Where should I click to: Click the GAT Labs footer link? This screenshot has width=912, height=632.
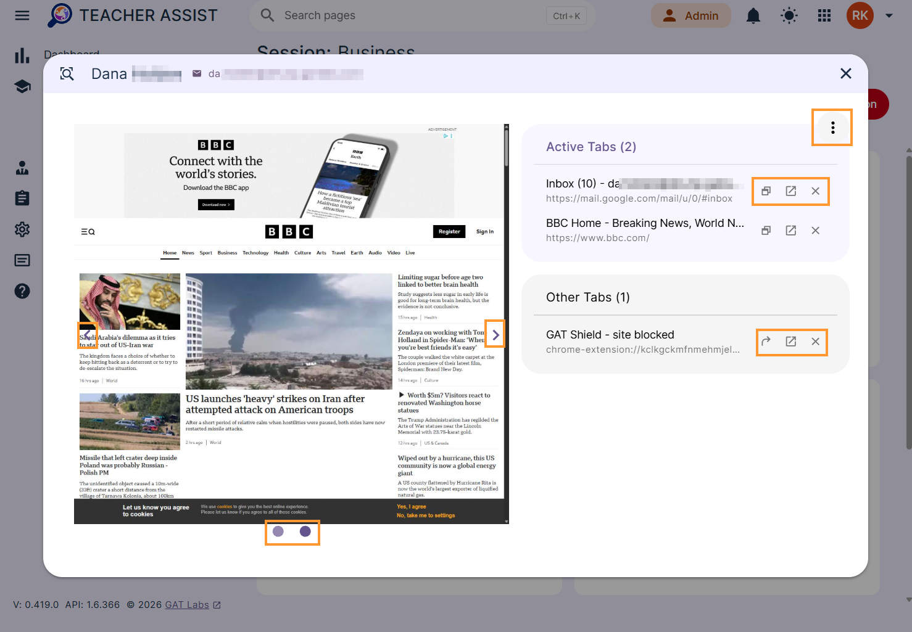pyautogui.click(x=187, y=605)
